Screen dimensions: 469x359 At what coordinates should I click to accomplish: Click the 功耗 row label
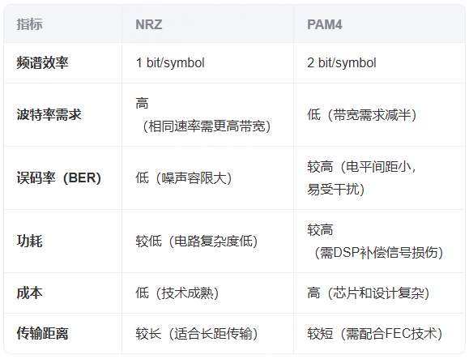29,241
